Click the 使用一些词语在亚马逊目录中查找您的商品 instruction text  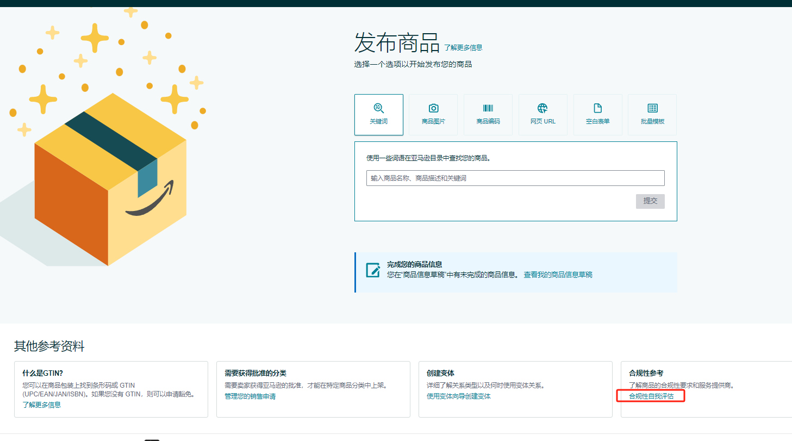pyautogui.click(x=429, y=158)
